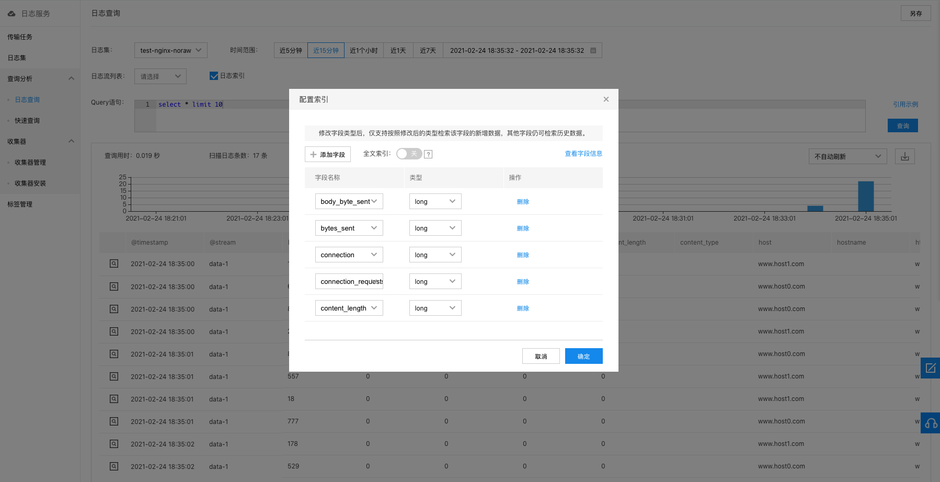Image resolution: width=940 pixels, height=482 pixels.
Task: Click the floating headset support icon
Action: pos(931,423)
